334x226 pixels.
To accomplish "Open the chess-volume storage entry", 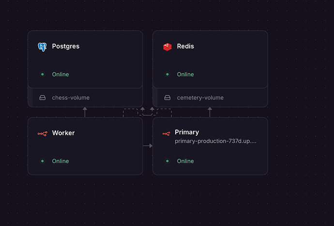I will pyautogui.click(x=71, y=97).
